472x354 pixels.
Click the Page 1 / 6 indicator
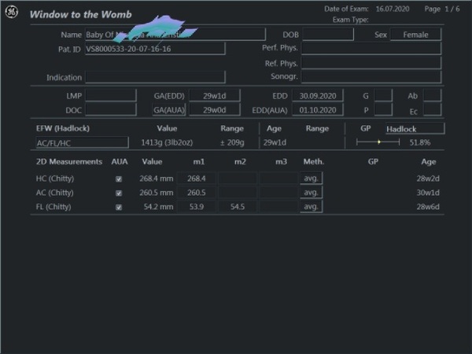click(x=442, y=9)
